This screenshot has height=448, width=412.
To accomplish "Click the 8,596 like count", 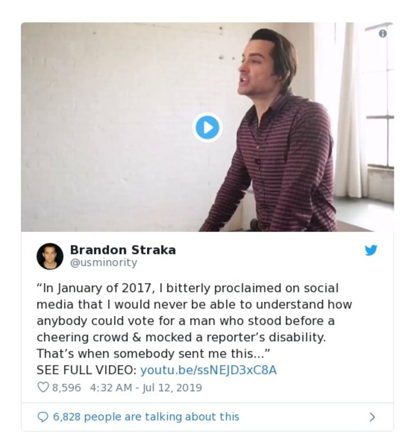I will tap(66, 387).
